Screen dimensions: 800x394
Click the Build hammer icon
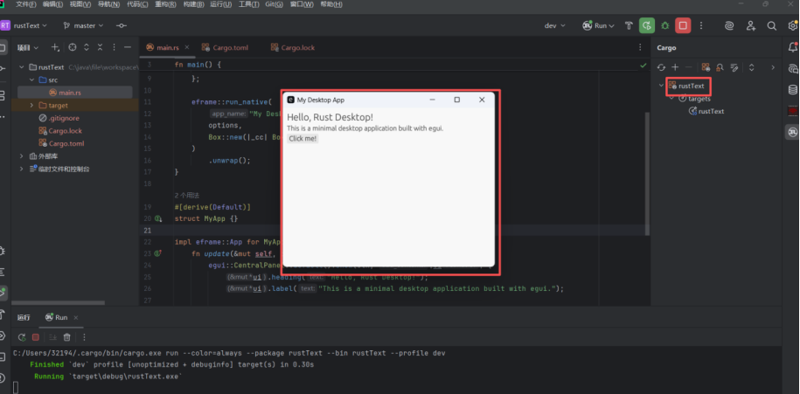(629, 25)
